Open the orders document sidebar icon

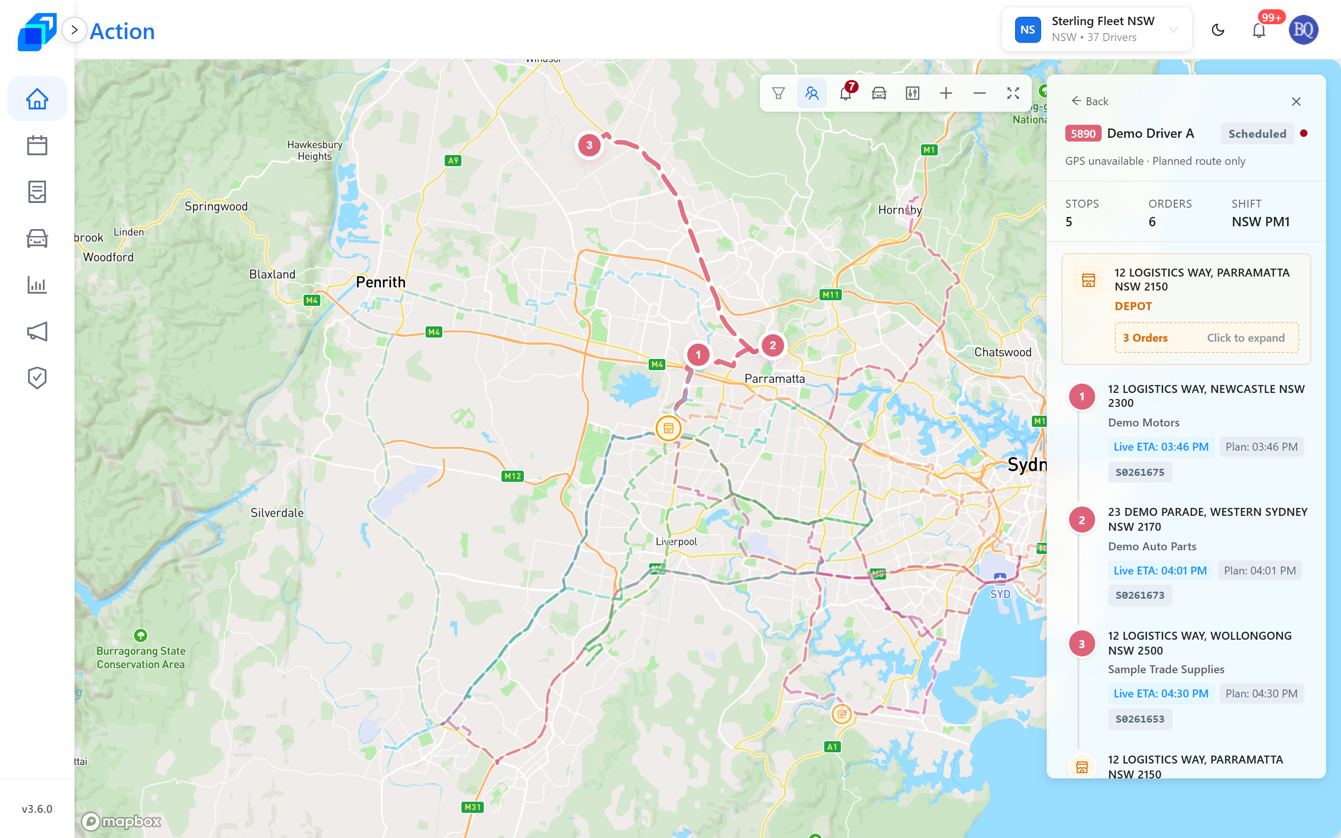coord(37,192)
